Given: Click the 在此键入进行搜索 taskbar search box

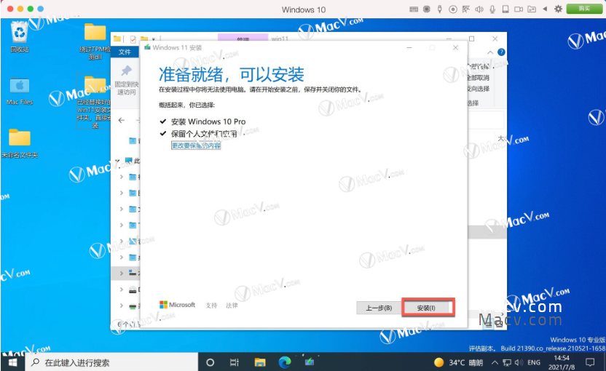Looking at the screenshot, I should pyautogui.click(x=111, y=362).
